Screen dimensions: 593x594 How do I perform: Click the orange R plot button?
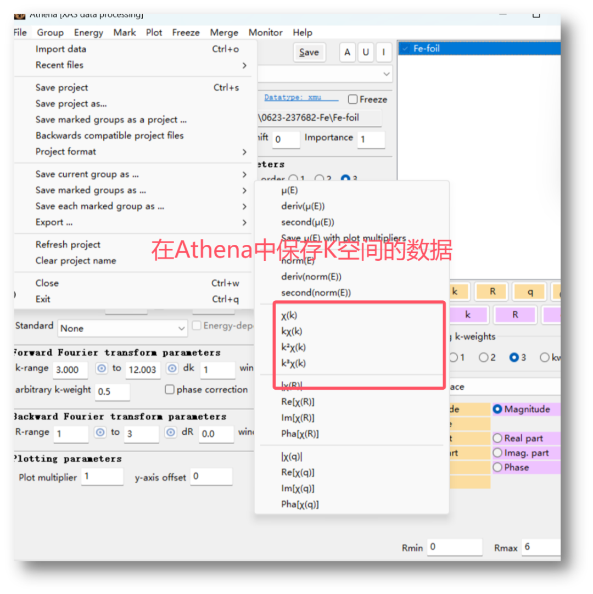[492, 292]
